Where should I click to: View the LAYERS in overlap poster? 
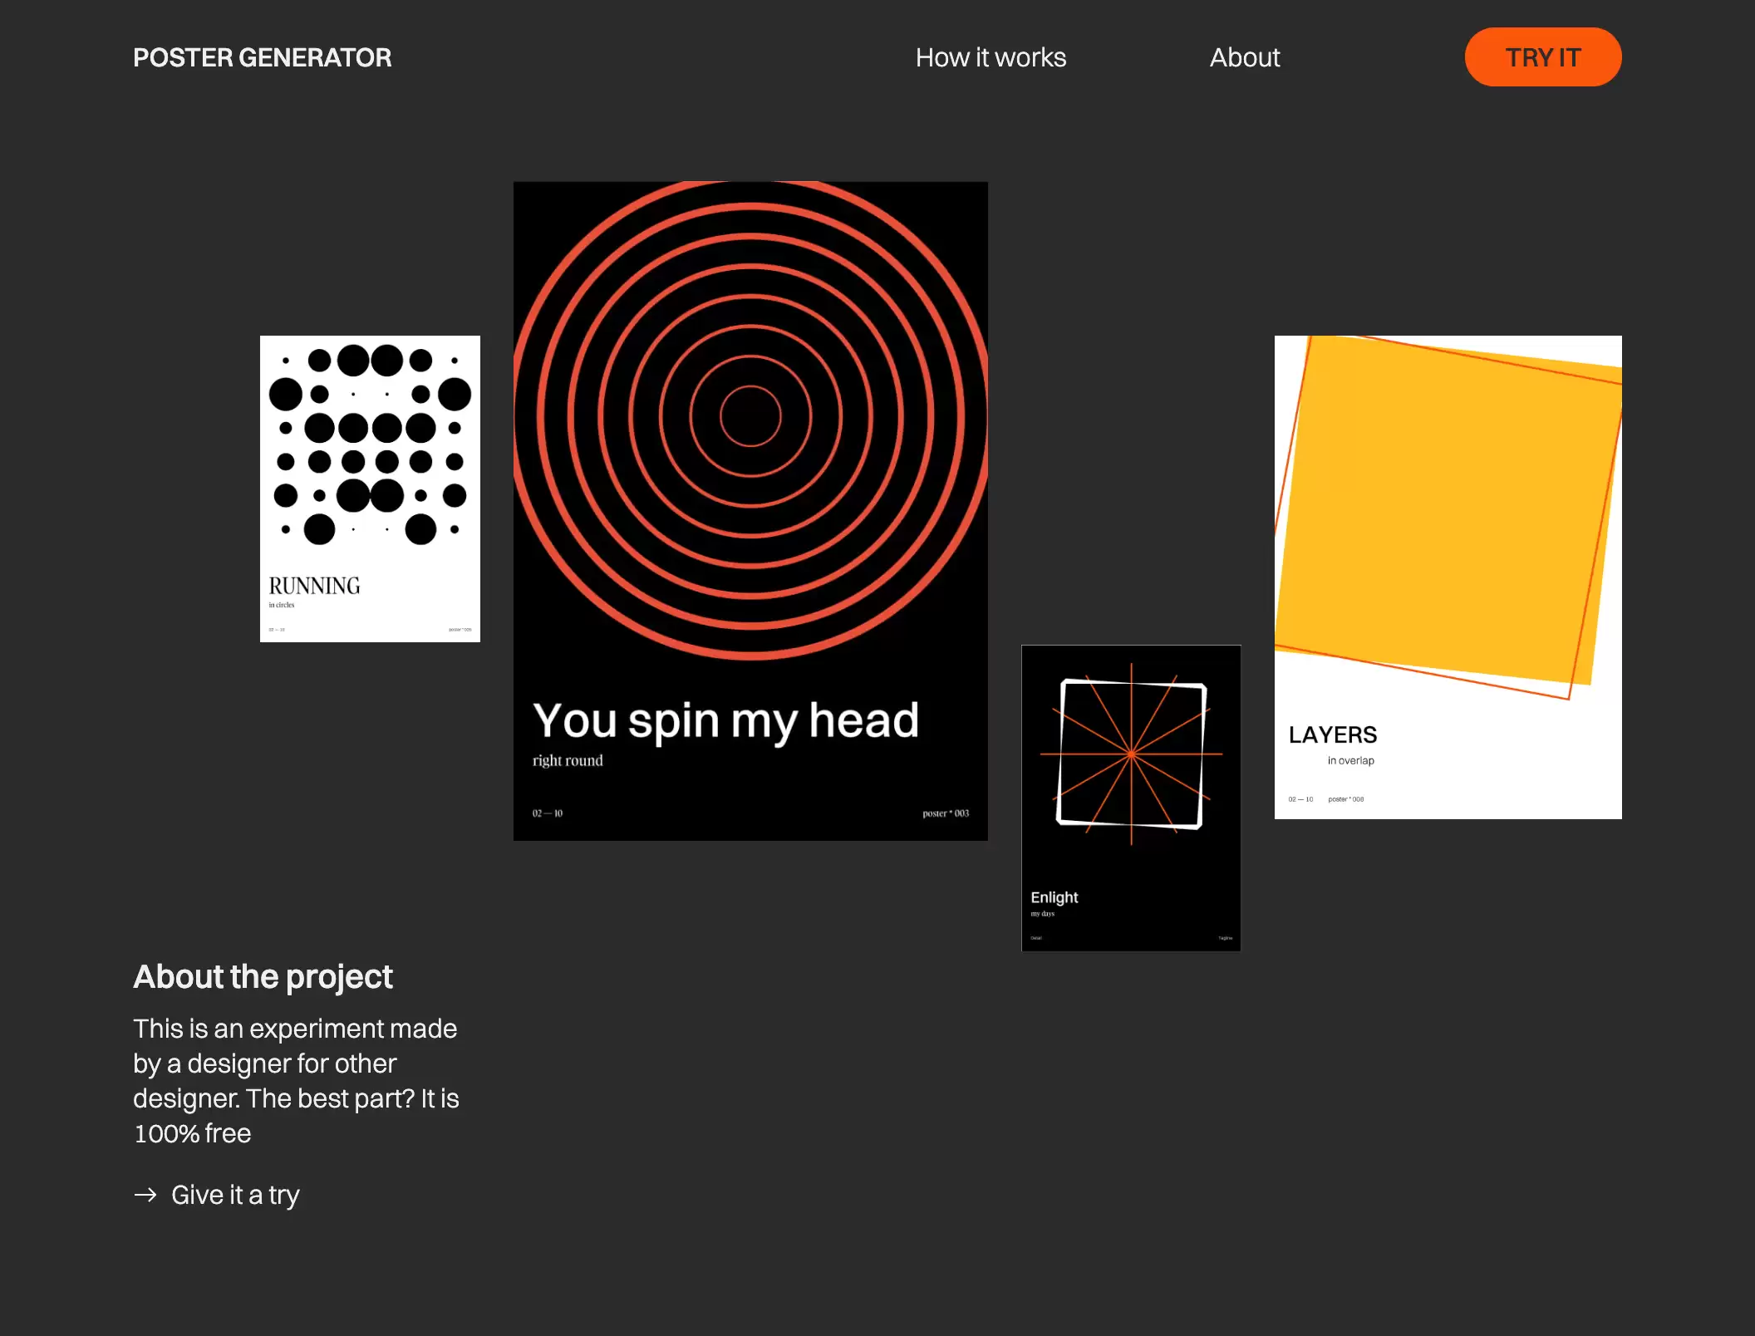tap(1448, 577)
